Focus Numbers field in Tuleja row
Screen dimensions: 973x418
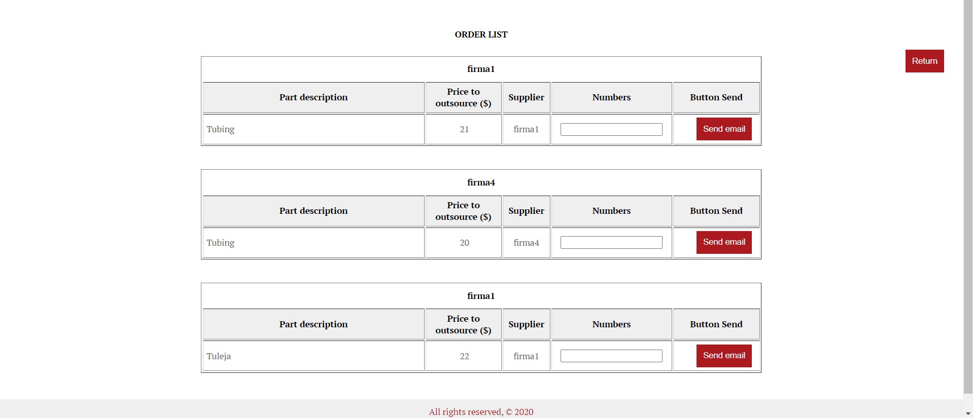coord(611,356)
